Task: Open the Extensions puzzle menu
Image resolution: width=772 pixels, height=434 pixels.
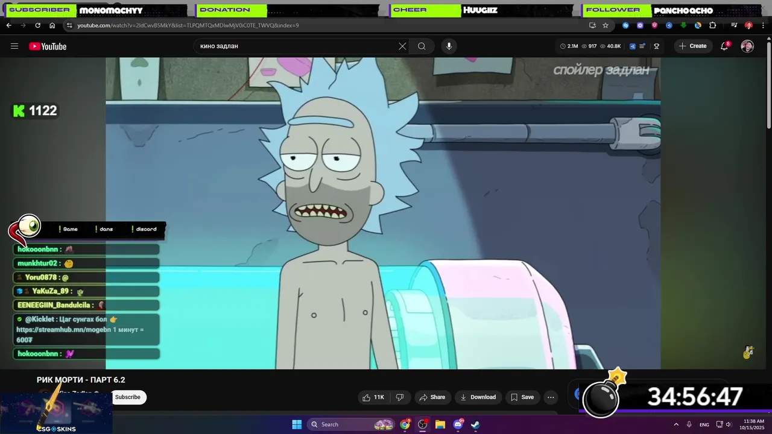Action: click(x=712, y=25)
